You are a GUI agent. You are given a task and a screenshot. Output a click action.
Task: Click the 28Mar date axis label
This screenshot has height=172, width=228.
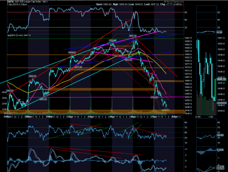pos(28,117)
